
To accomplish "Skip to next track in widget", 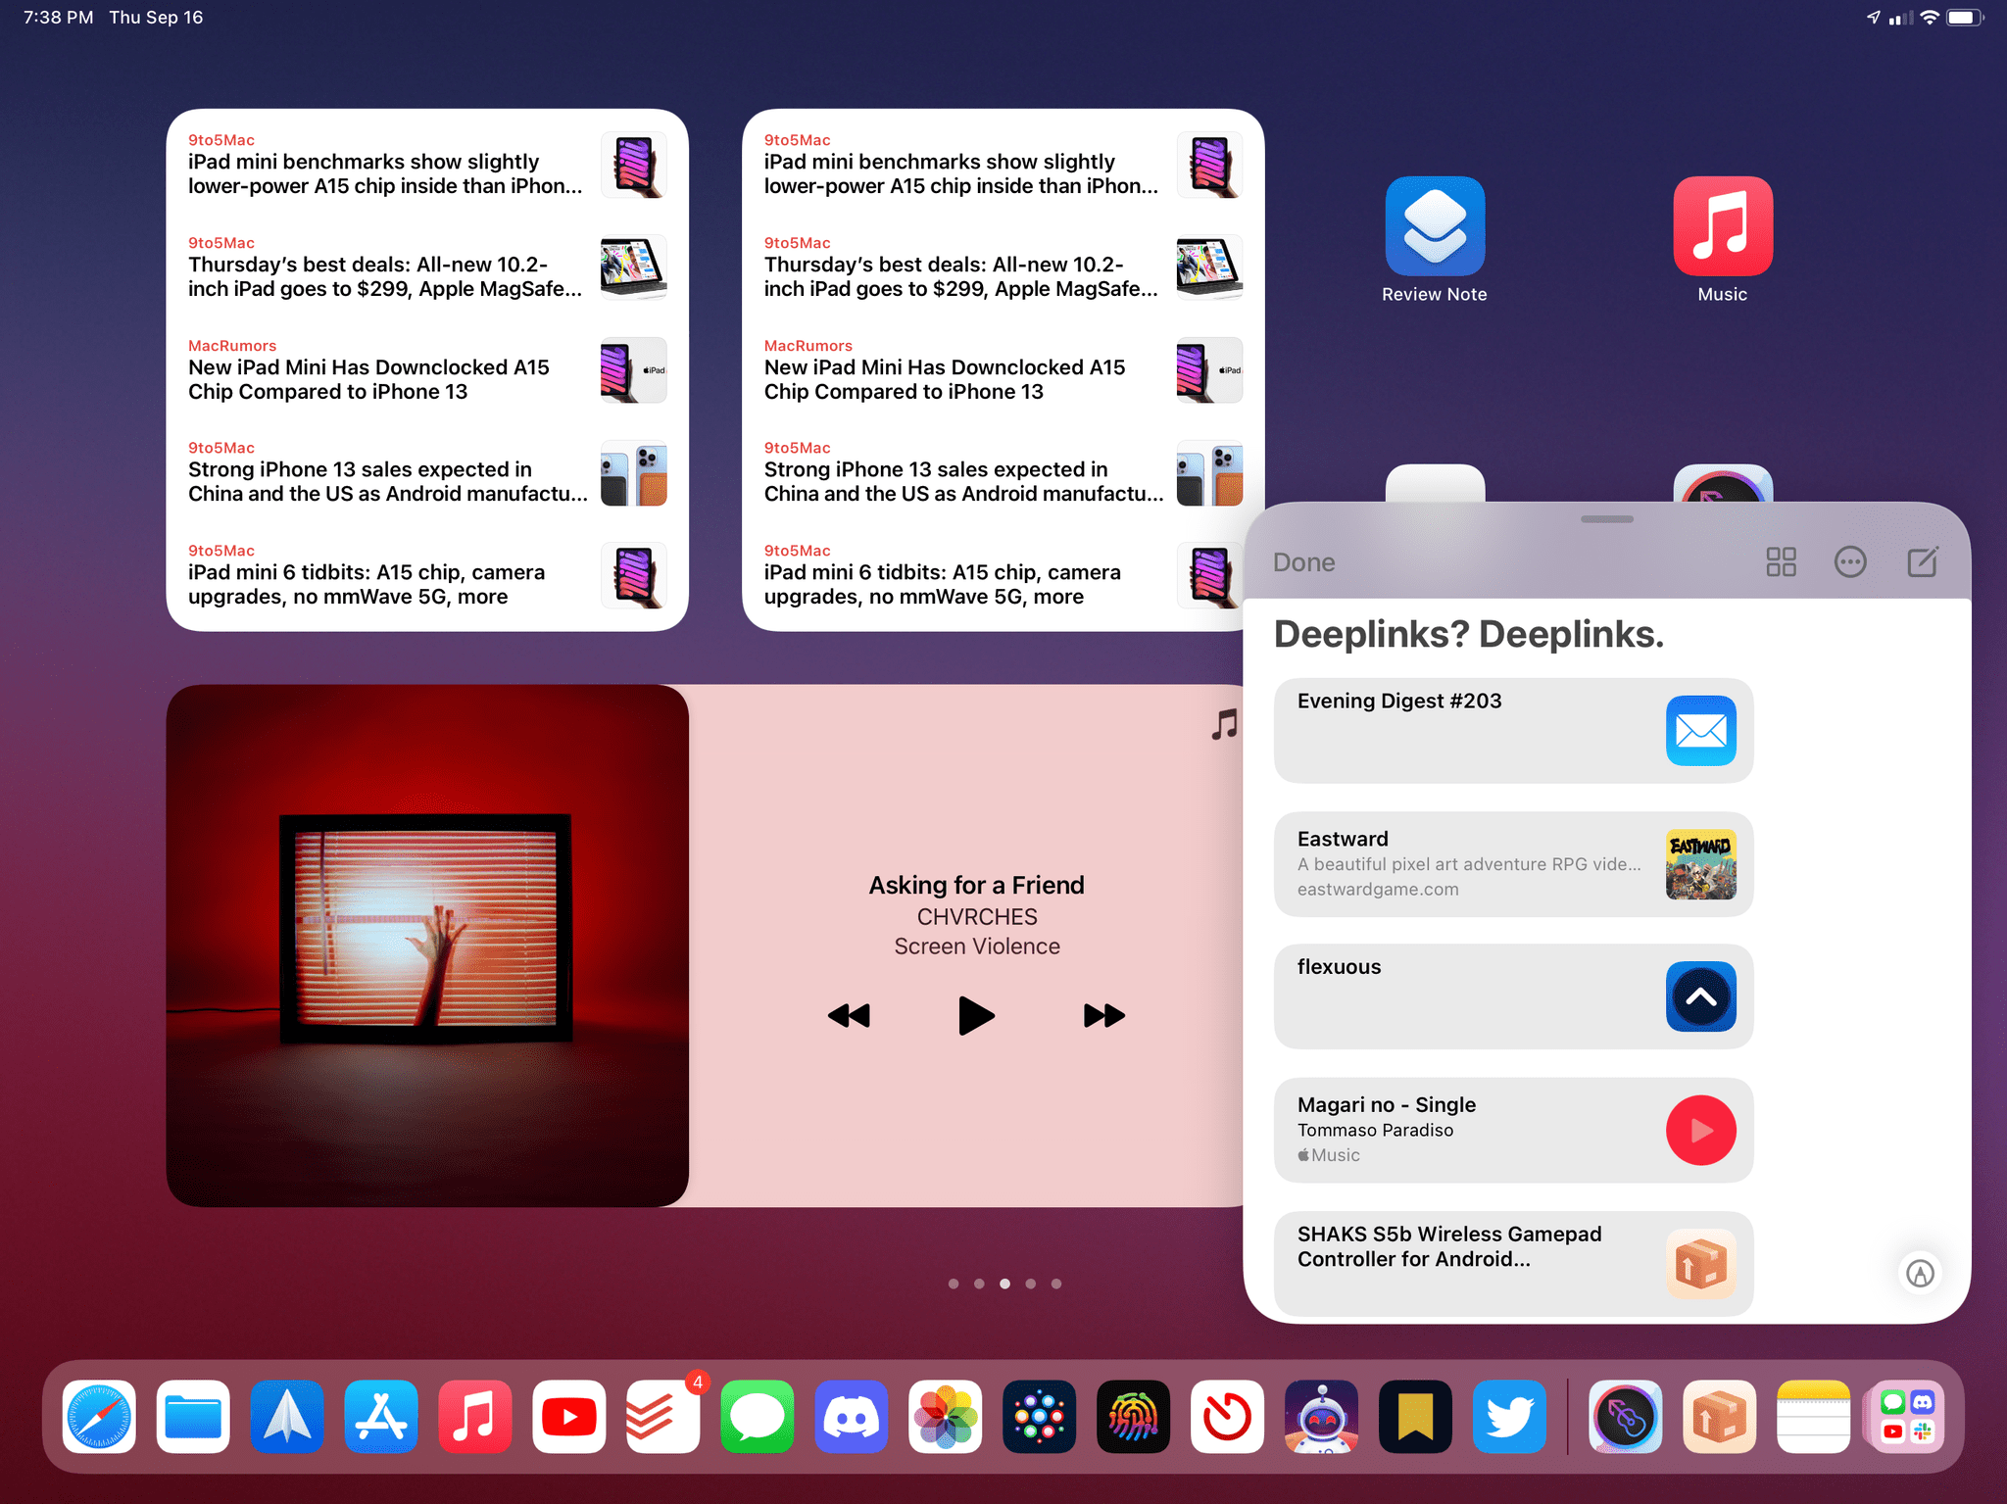I will click(x=1104, y=1016).
